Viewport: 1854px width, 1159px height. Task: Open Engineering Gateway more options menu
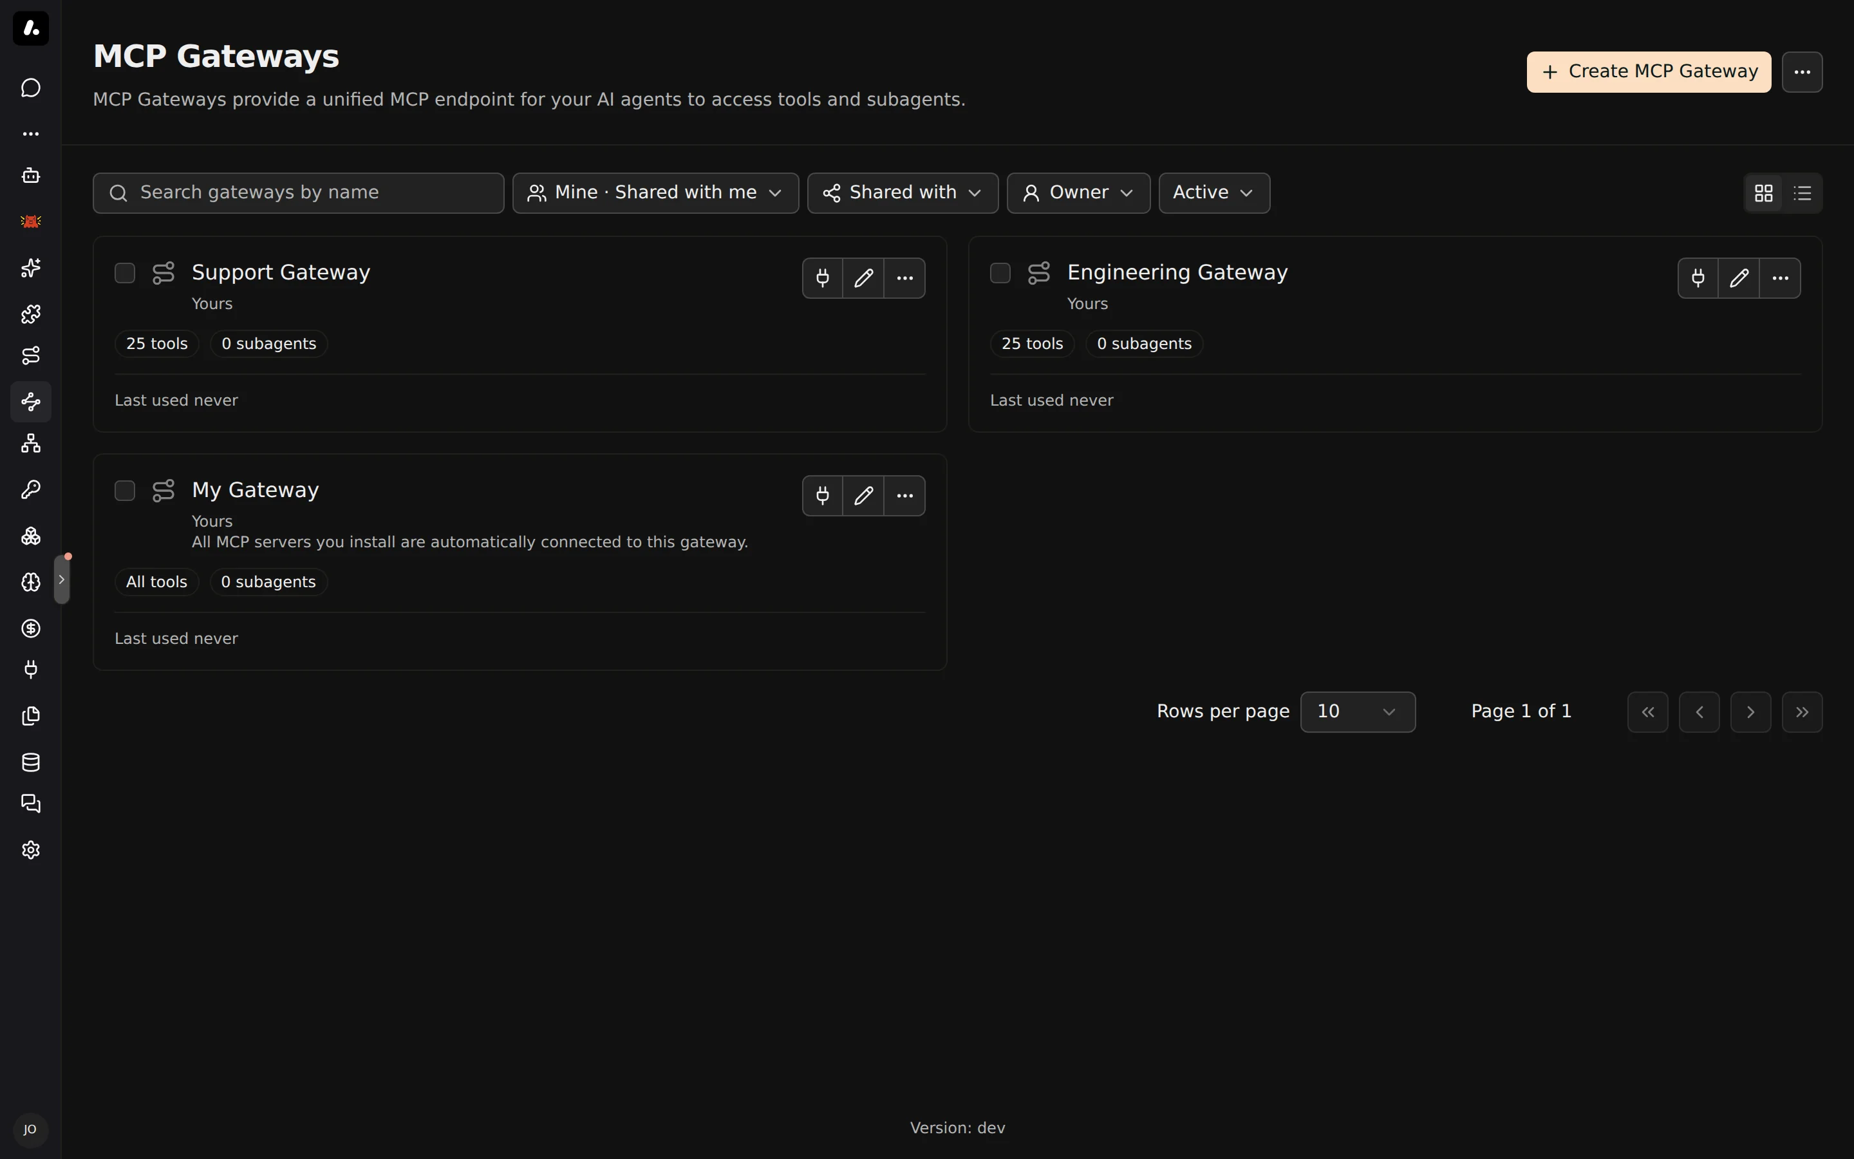click(x=1780, y=278)
